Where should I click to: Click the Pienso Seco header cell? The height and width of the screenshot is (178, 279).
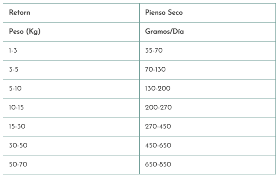point(207,13)
